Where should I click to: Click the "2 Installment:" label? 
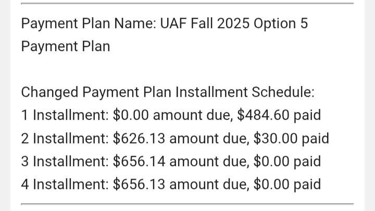(x=65, y=138)
